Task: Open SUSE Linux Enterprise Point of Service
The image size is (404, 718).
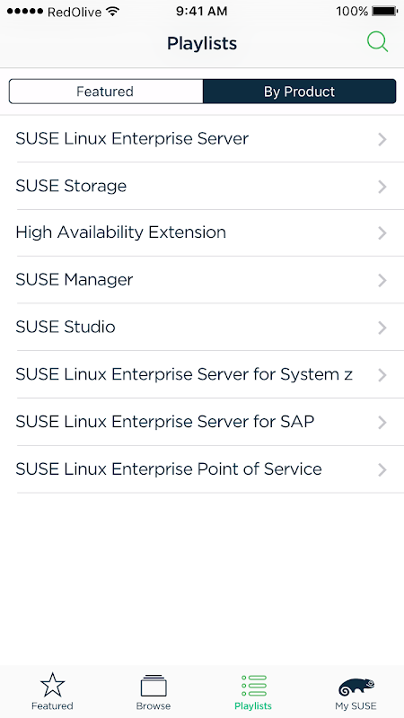Action: click(202, 469)
